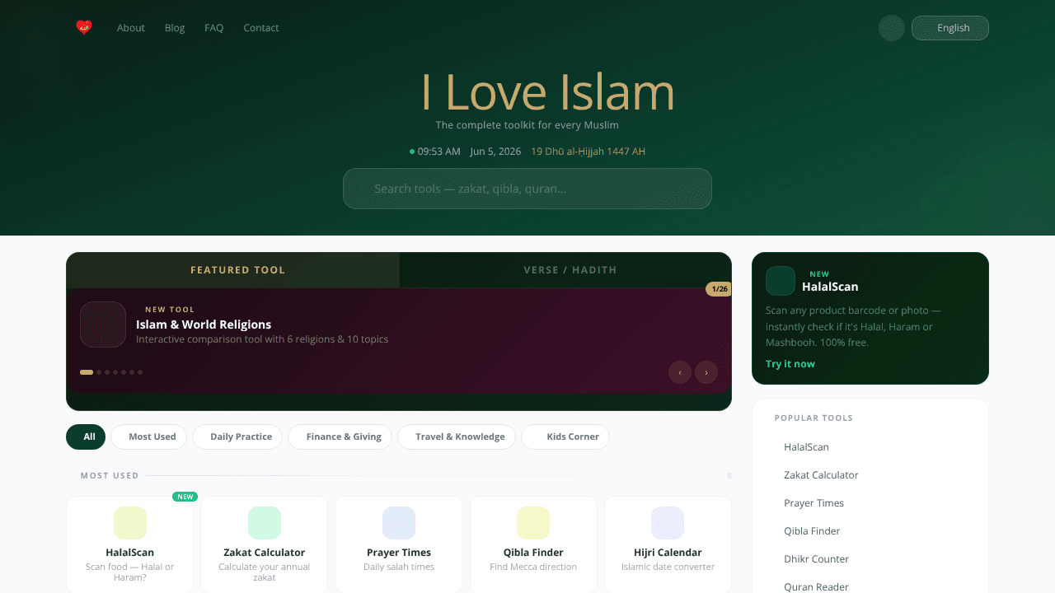Click Try it now link
Image resolution: width=1055 pixels, height=593 pixels.
[x=790, y=364]
